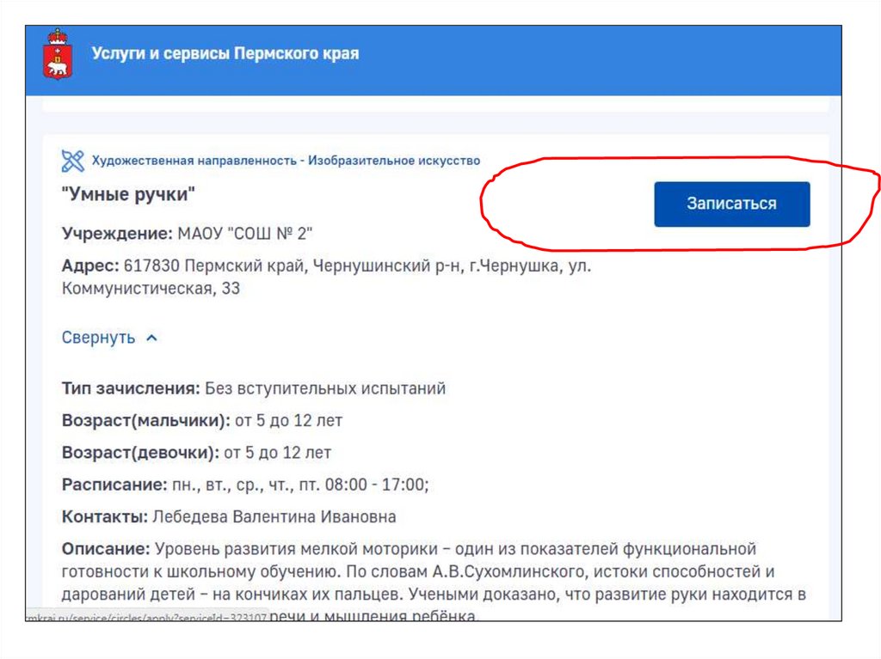Click the status bar URL preview
This screenshot has height=659, width=881.
point(146,617)
